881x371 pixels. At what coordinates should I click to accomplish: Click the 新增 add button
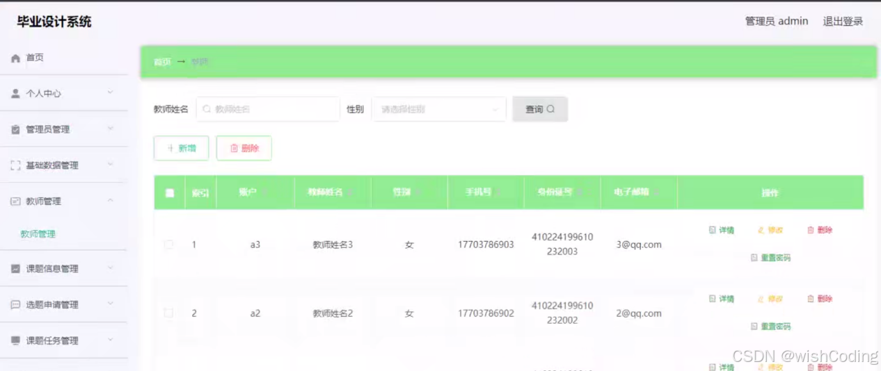tap(181, 148)
